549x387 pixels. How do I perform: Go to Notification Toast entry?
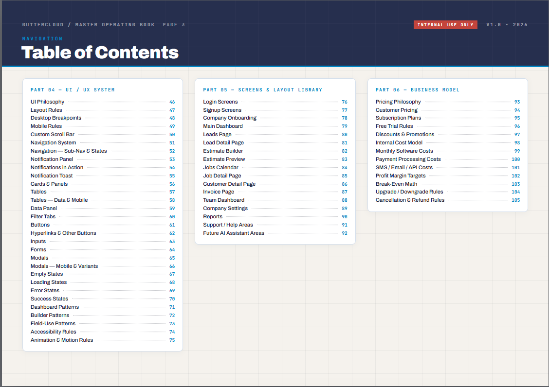(x=103, y=176)
